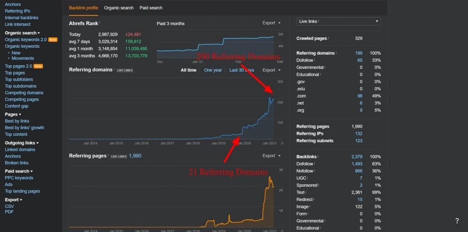468x232 pixels.
Task: Click the peak of the orange referring pages graph
Action: pyautogui.click(x=270, y=177)
